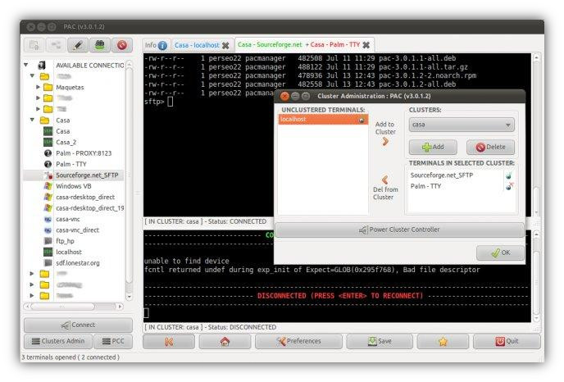Click the green terminal toolbar icon beside the pencil
Image resolution: width=564 pixels, height=382 pixels.
pyautogui.click(x=100, y=45)
